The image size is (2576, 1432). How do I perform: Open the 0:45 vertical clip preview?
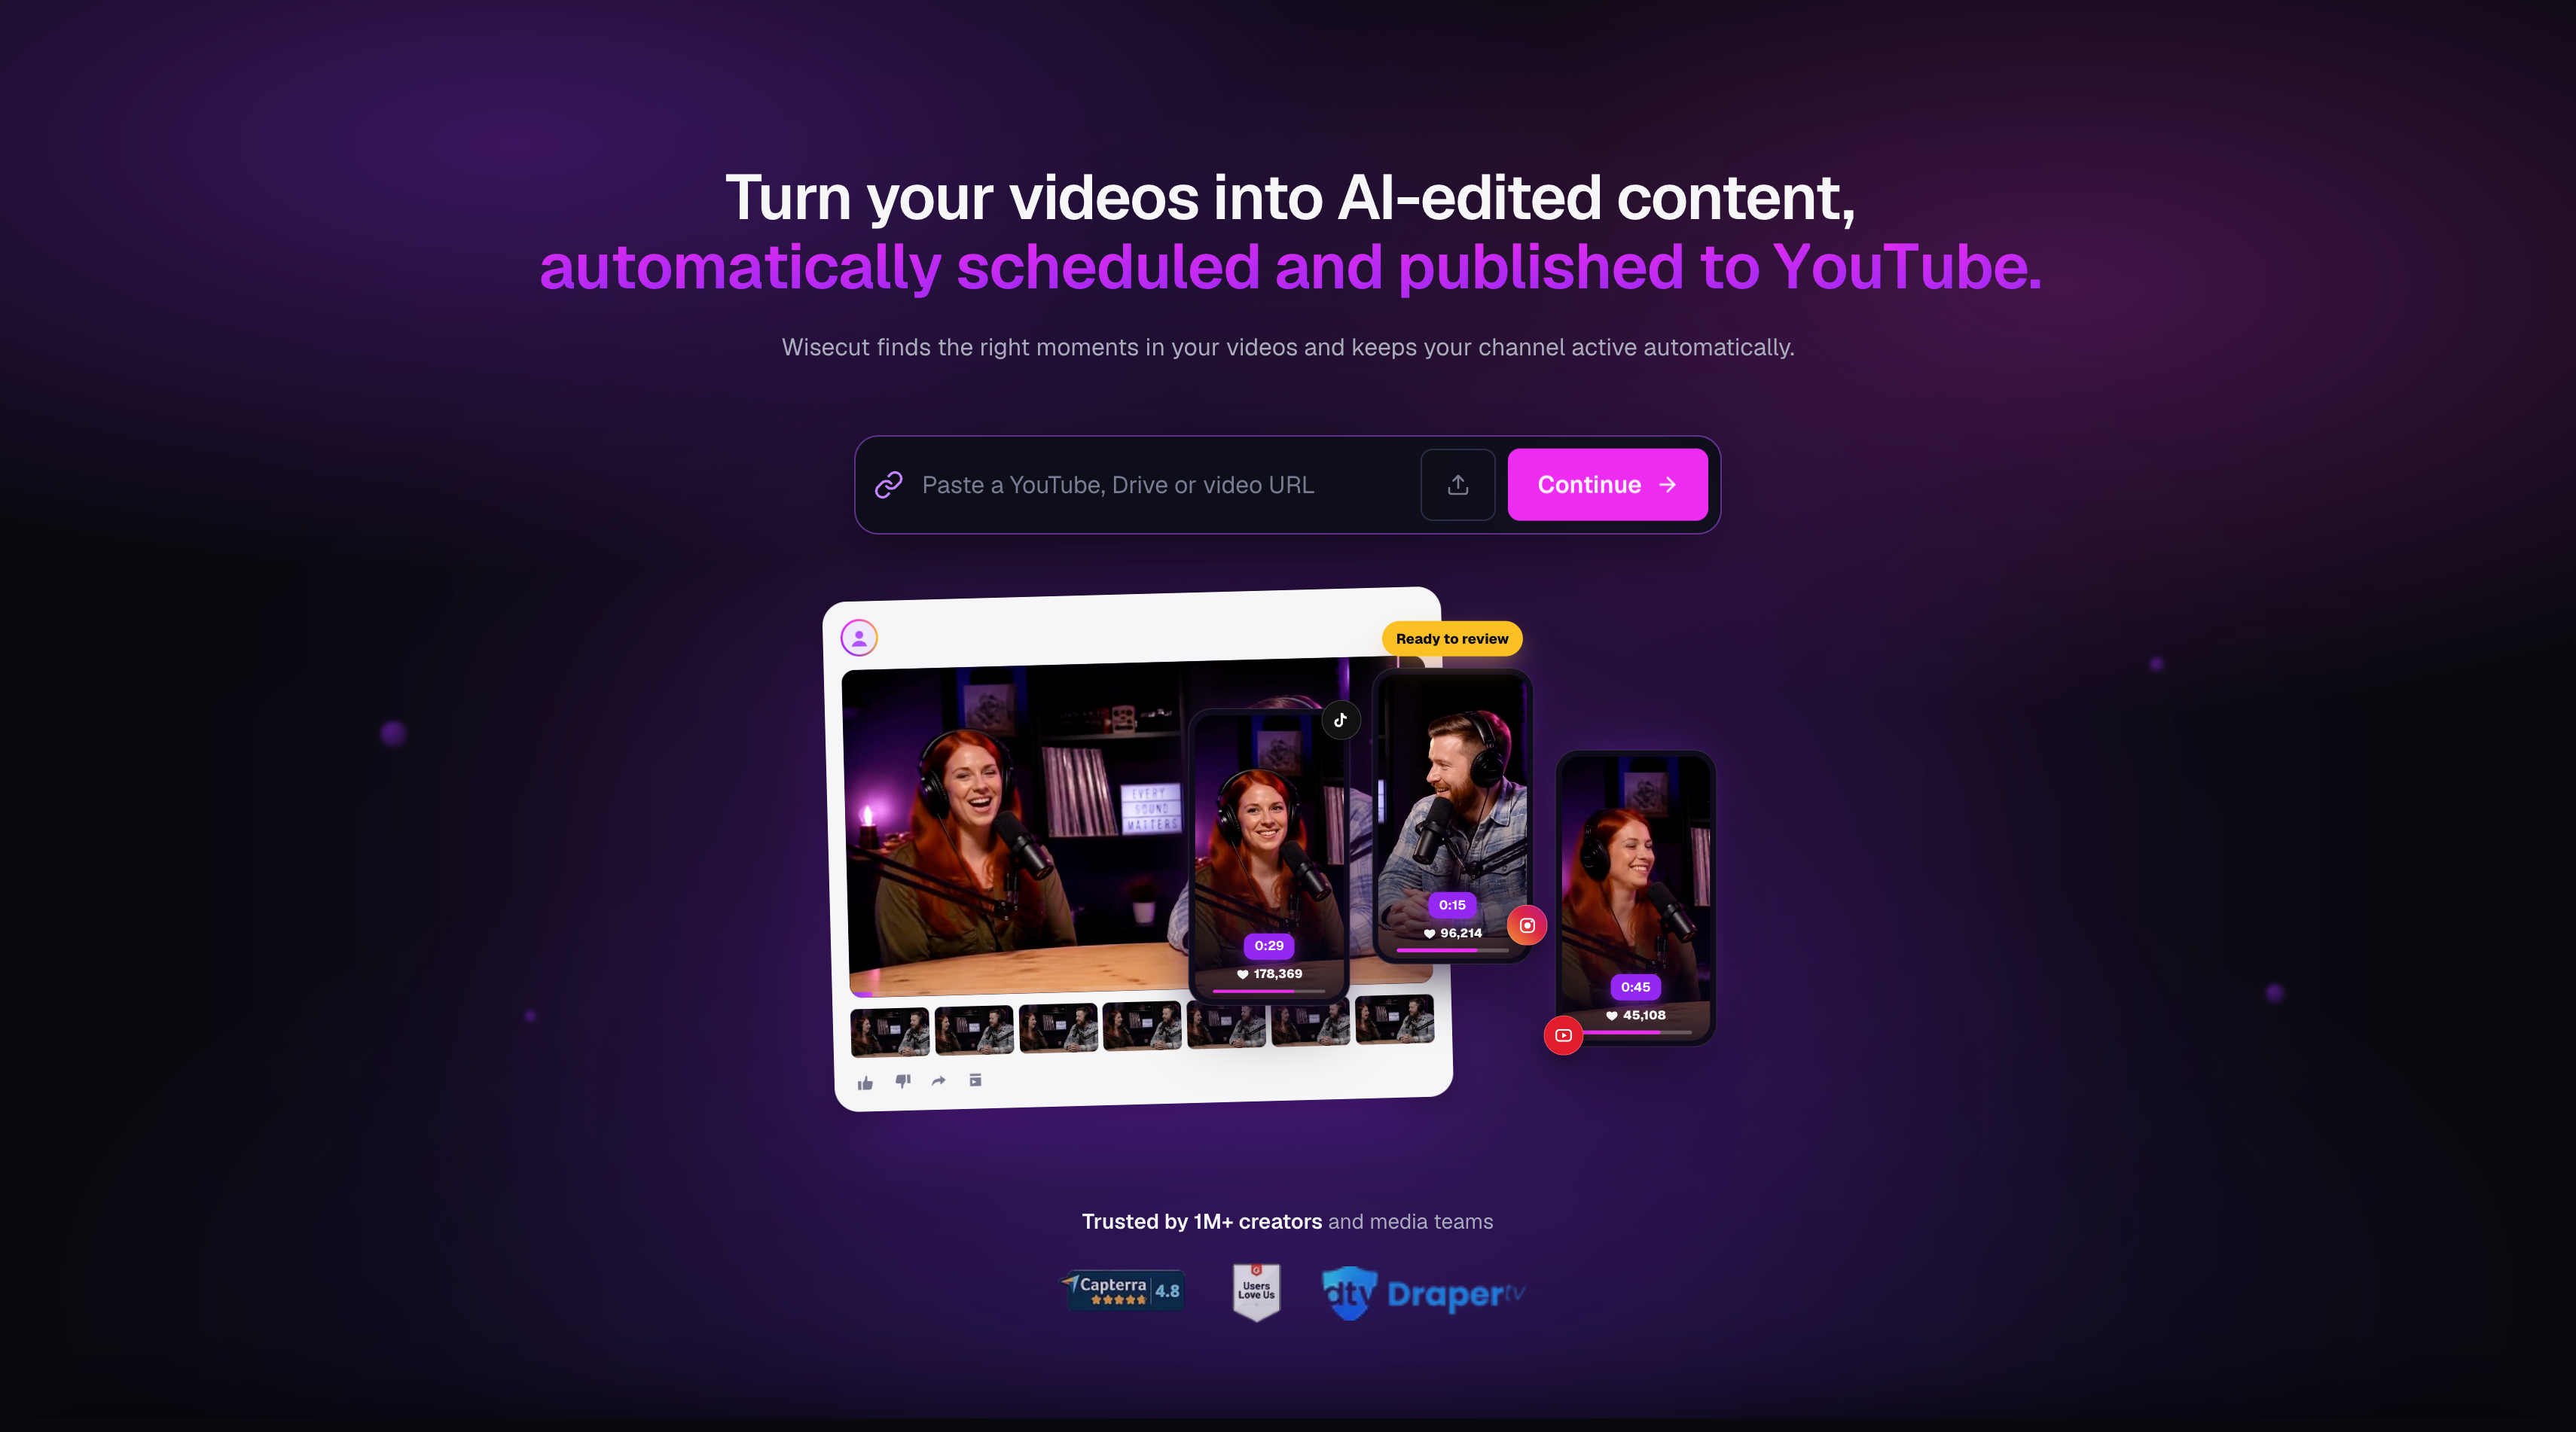click(x=1635, y=897)
